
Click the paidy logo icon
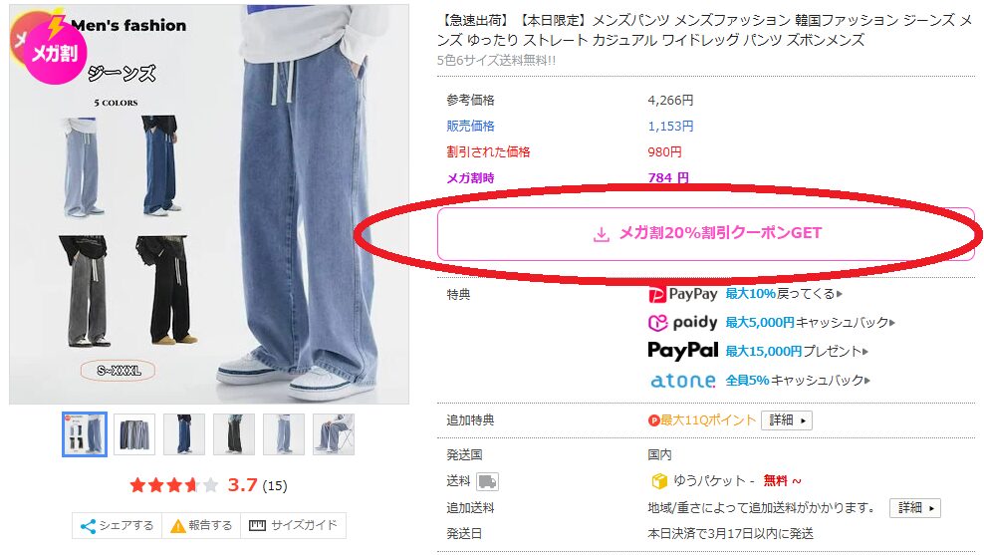[x=657, y=323]
